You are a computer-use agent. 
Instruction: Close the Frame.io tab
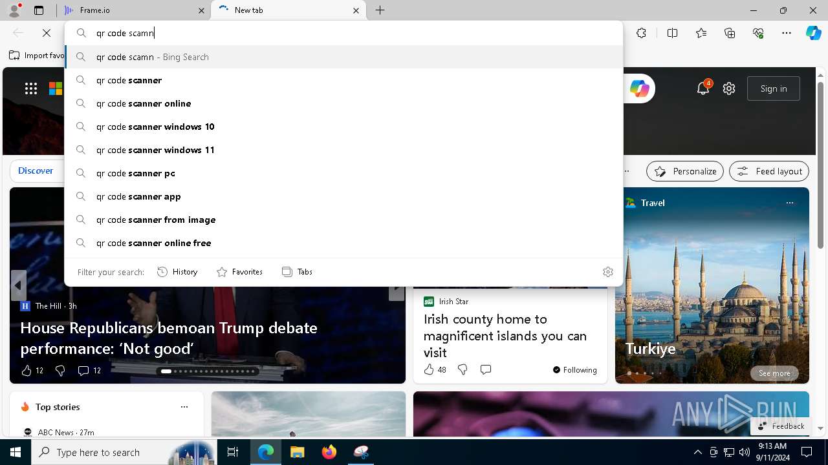(202, 10)
